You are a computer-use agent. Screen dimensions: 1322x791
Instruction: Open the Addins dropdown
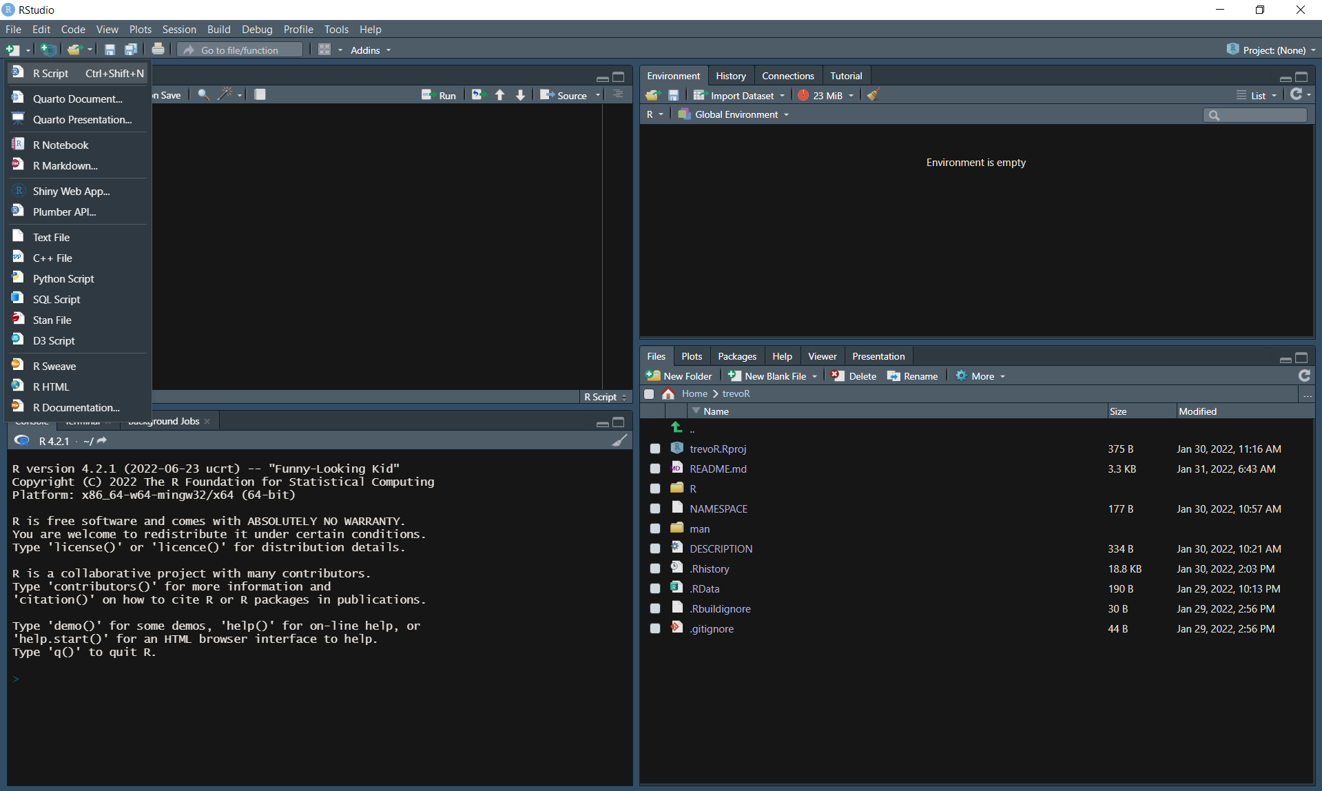[371, 50]
